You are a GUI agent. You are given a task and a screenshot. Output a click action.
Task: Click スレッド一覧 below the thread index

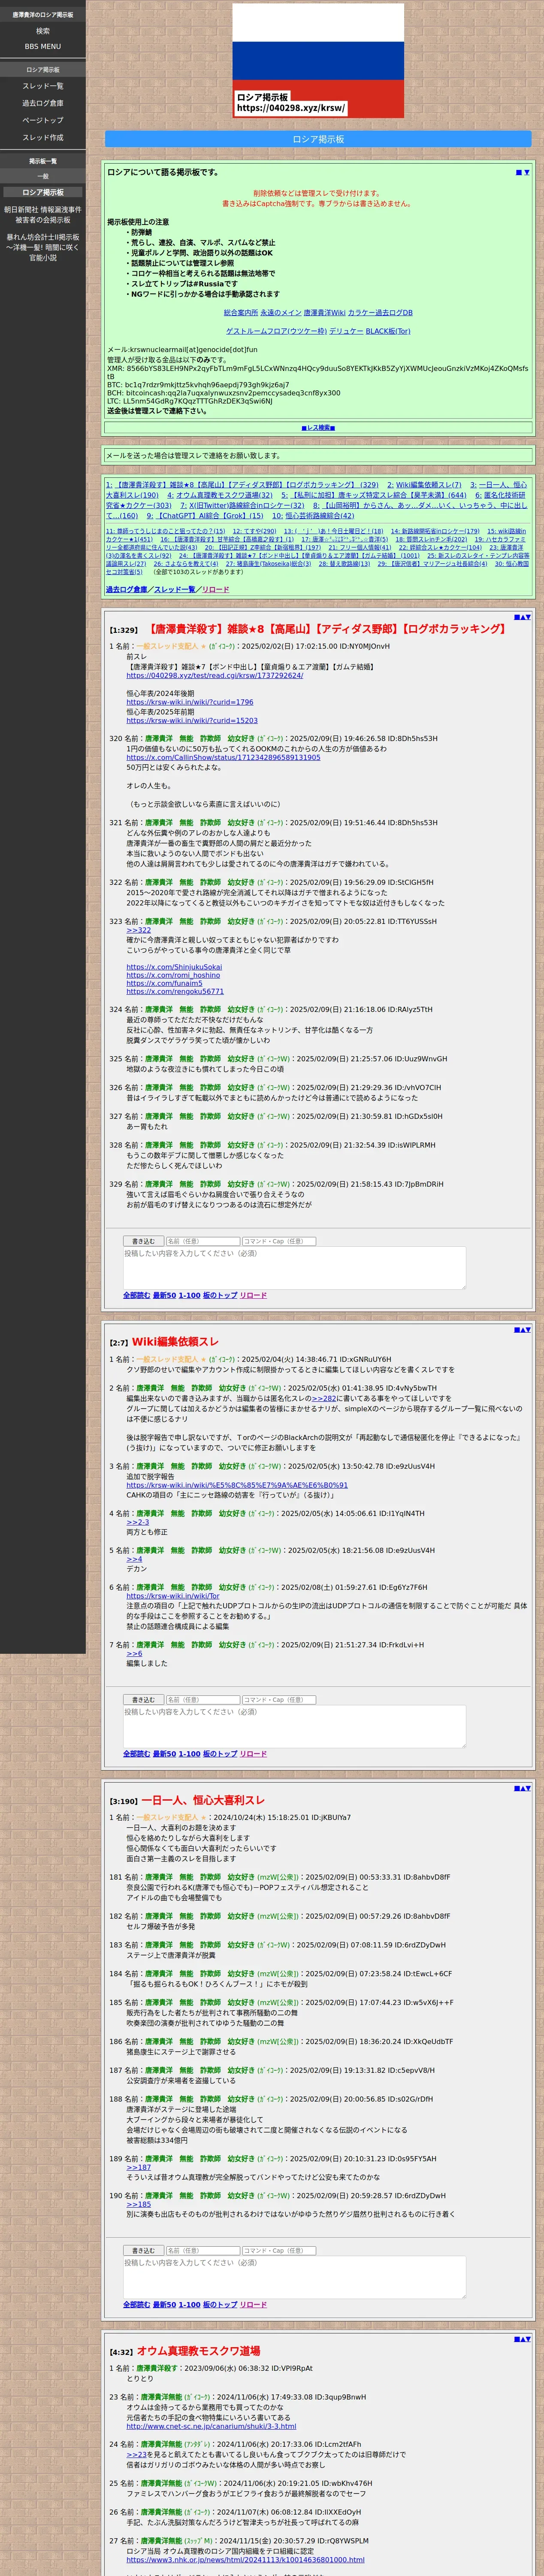[175, 589]
